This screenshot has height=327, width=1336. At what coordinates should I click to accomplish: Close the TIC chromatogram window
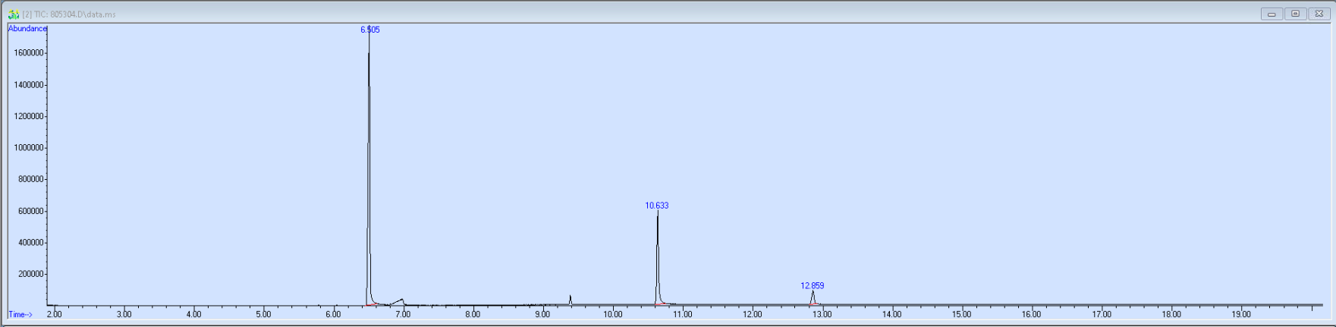pyautogui.click(x=1319, y=14)
